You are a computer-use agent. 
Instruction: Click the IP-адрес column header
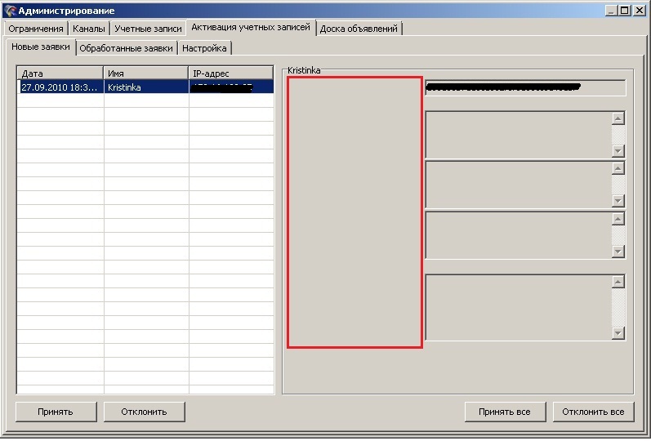click(x=230, y=73)
